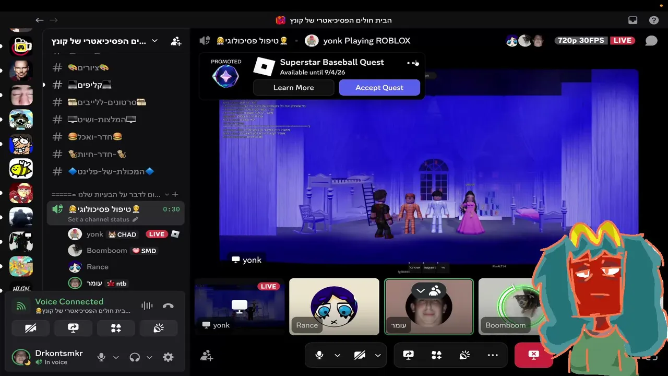Open the bee server icon in the sidebar

pos(21,169)
